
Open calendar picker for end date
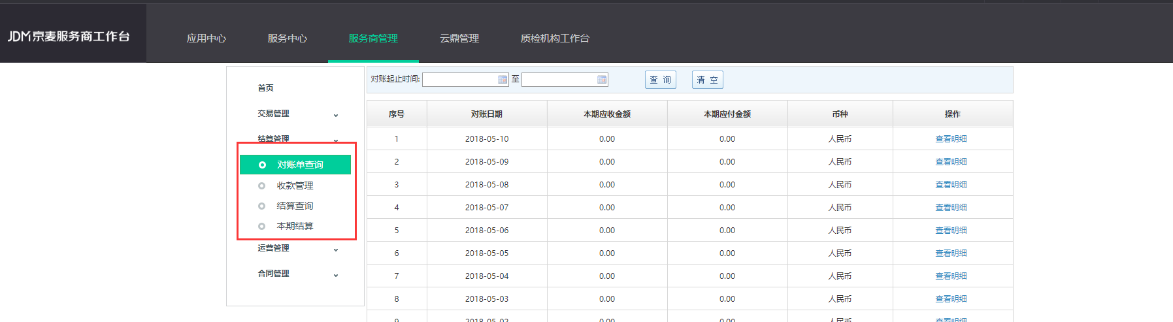602,80
